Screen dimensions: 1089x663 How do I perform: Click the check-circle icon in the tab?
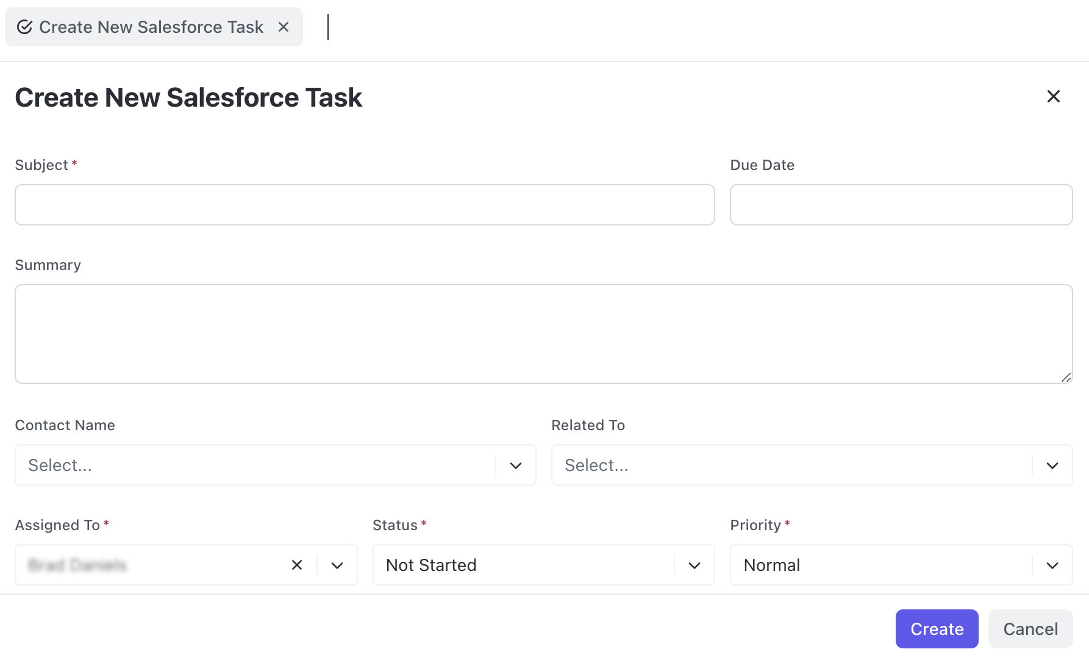click(24, 27)
